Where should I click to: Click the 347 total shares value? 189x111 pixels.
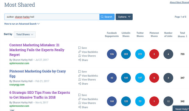[182, 78]
